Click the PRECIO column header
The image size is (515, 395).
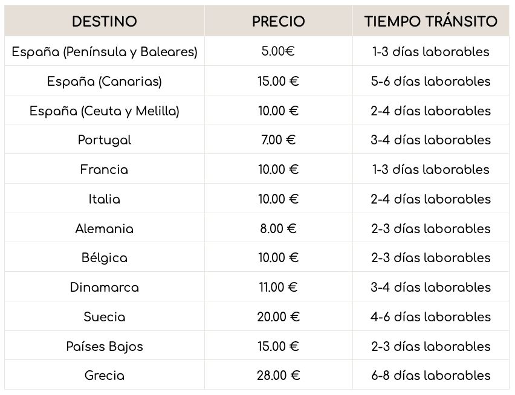(x=278, y=22)
